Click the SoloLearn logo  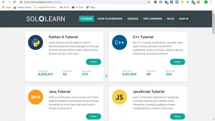46,19
